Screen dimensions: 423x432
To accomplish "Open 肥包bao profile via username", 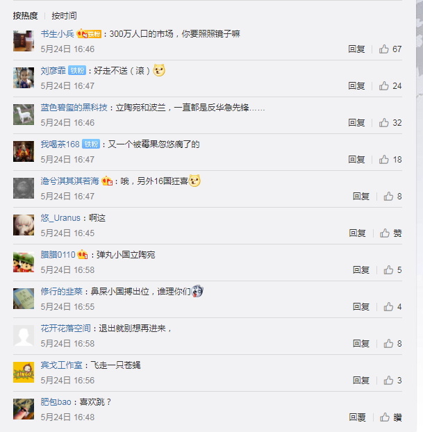I will 56,401.
